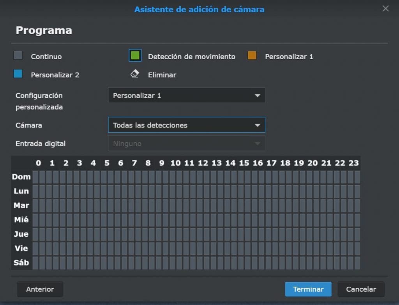Open the Entrada digital dropdown
This screenshot has width=399, height=305.
(x=186, y=144)
